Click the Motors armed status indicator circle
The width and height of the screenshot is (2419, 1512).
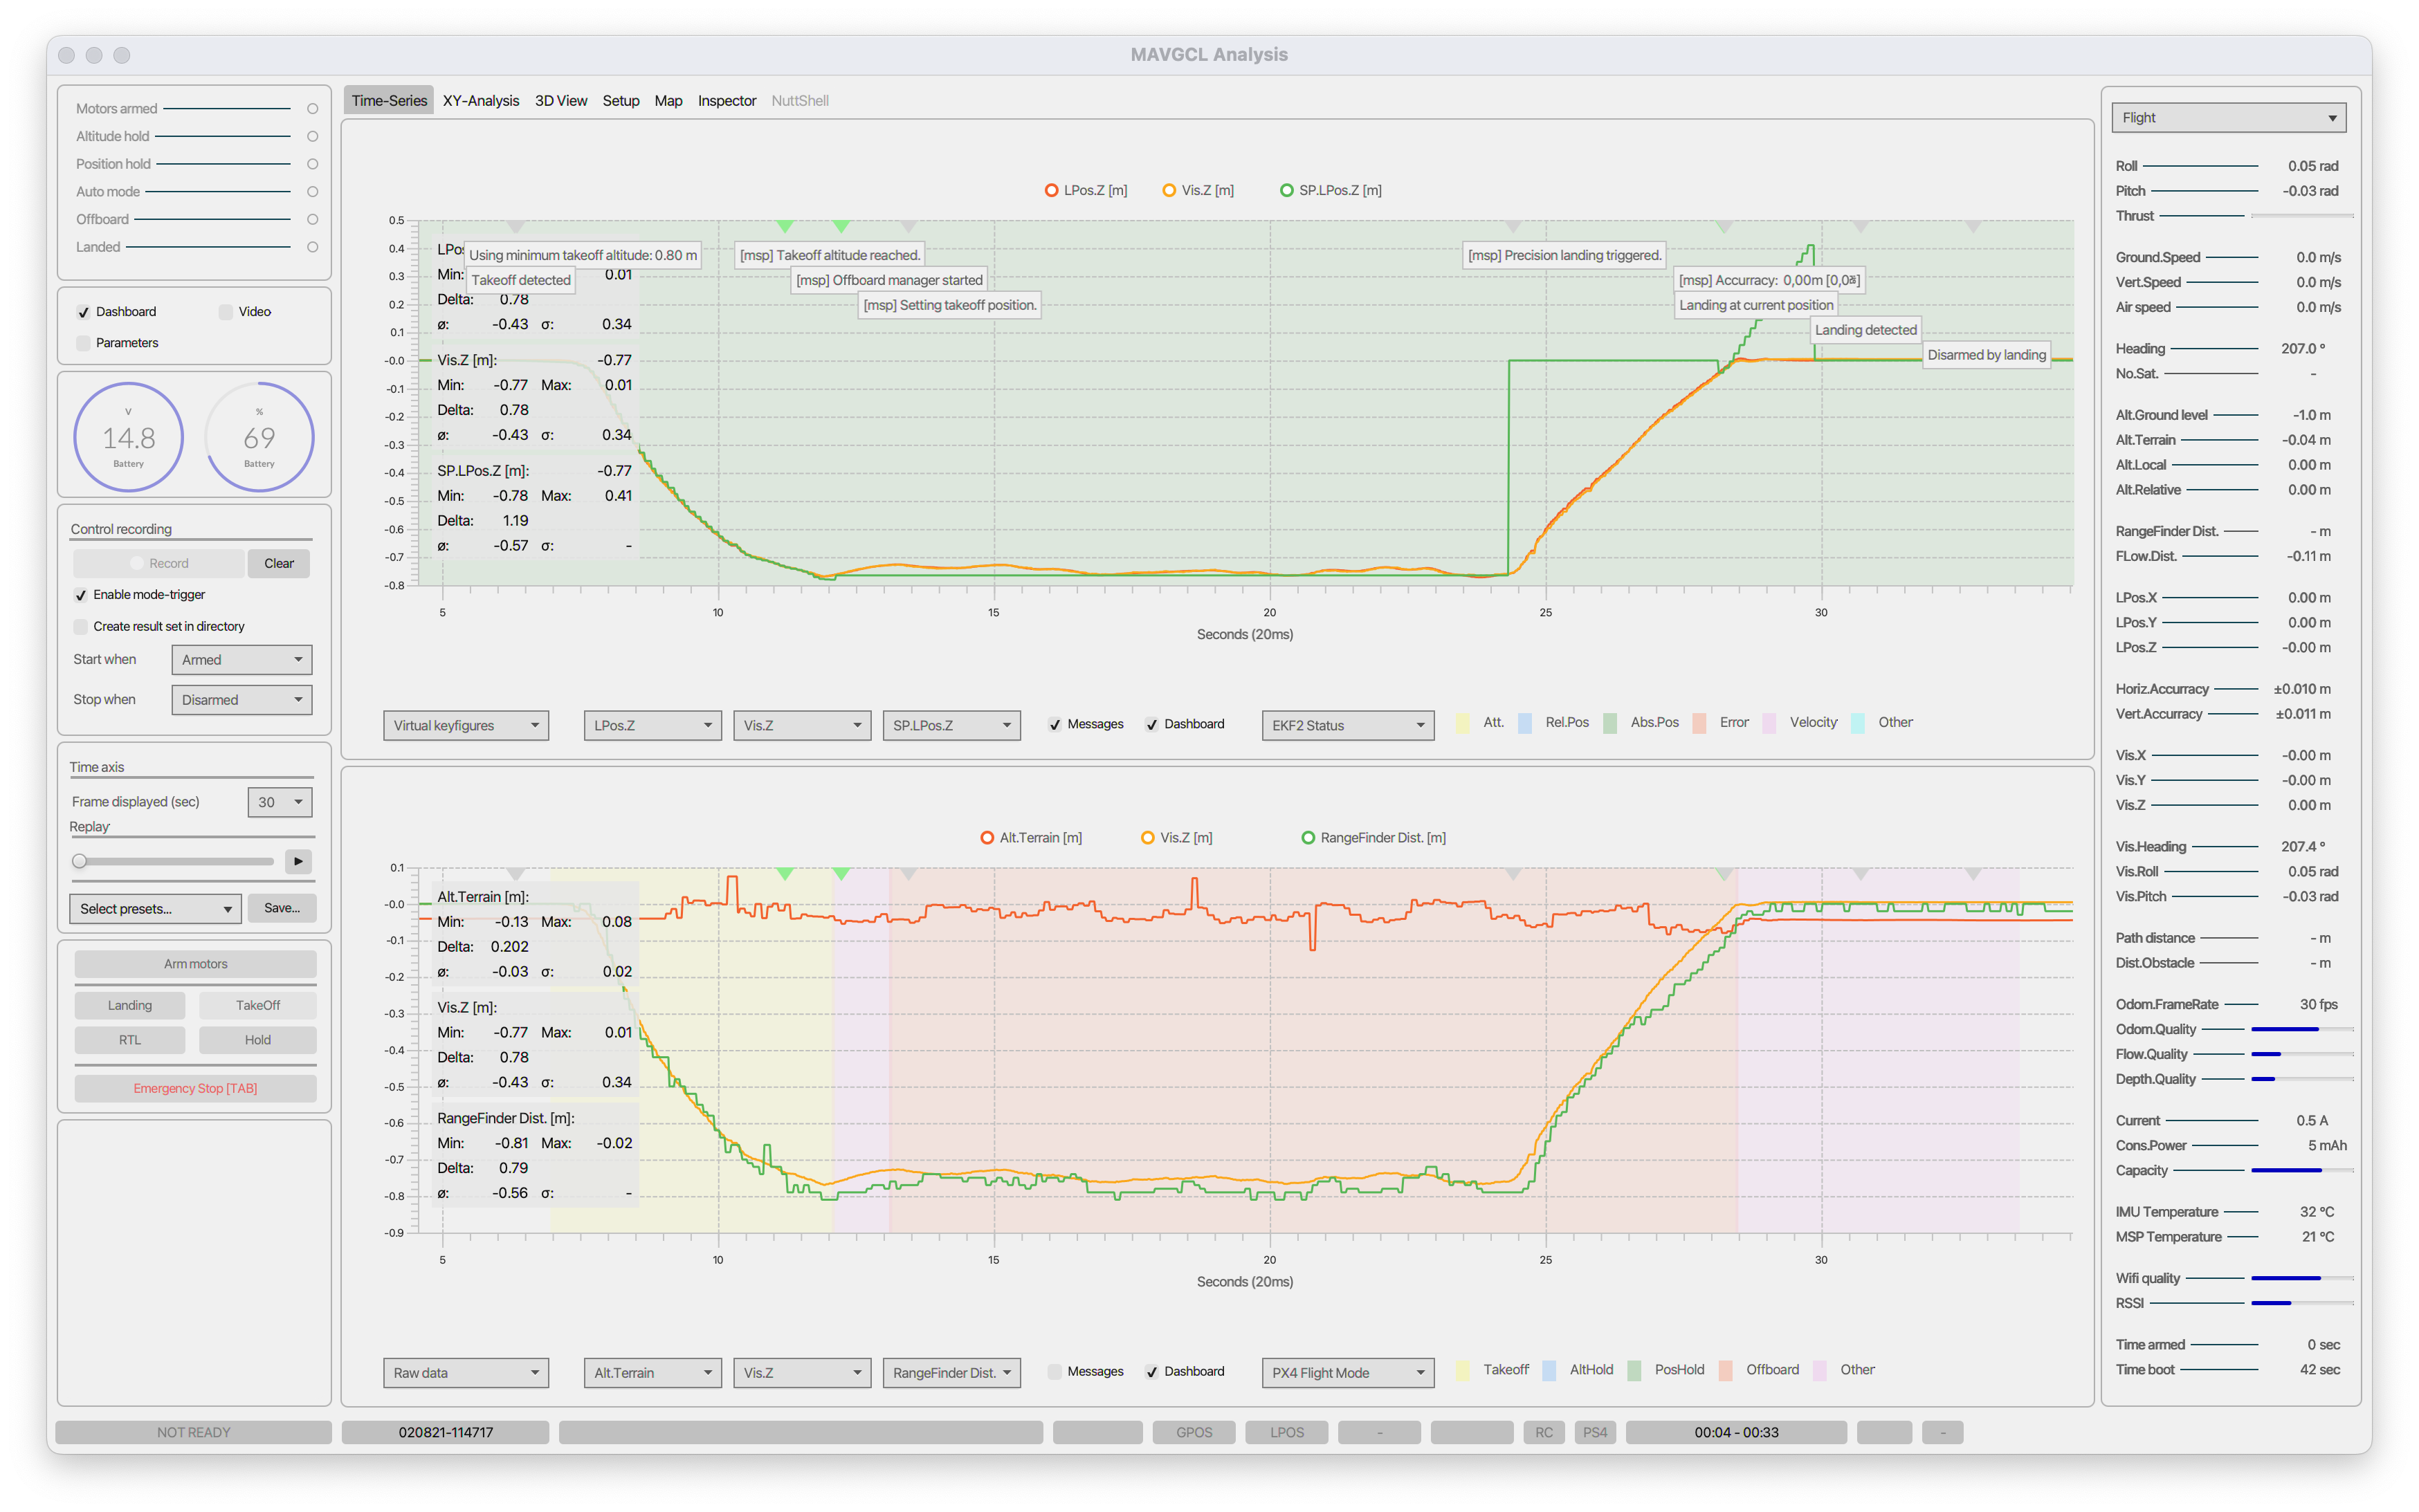coord(312,109)
